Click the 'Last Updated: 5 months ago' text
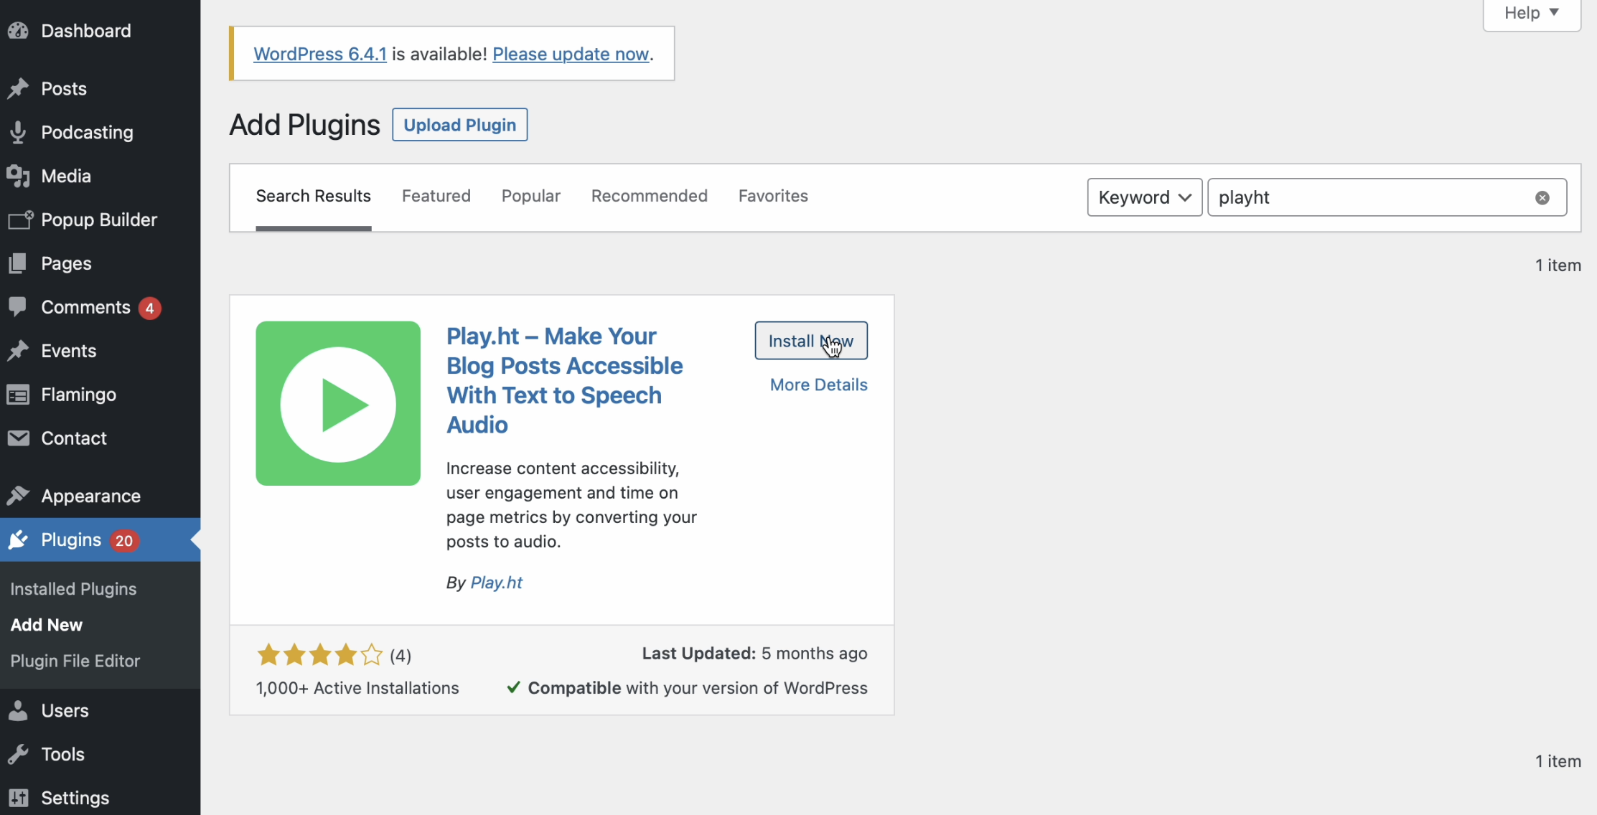 pyautogui.click(x=754, y=654)
